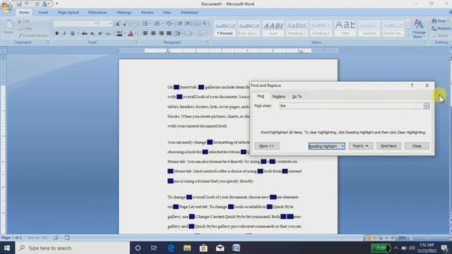Screen dimensions: 452x254
Task: Click the Shrink Font icon
Action: click(125, 24)
